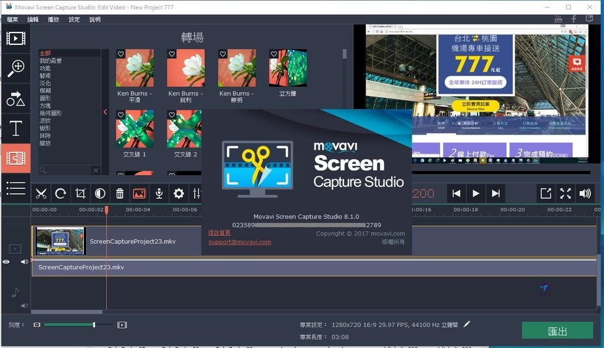Open the 播放 menu

click(53, 19)
